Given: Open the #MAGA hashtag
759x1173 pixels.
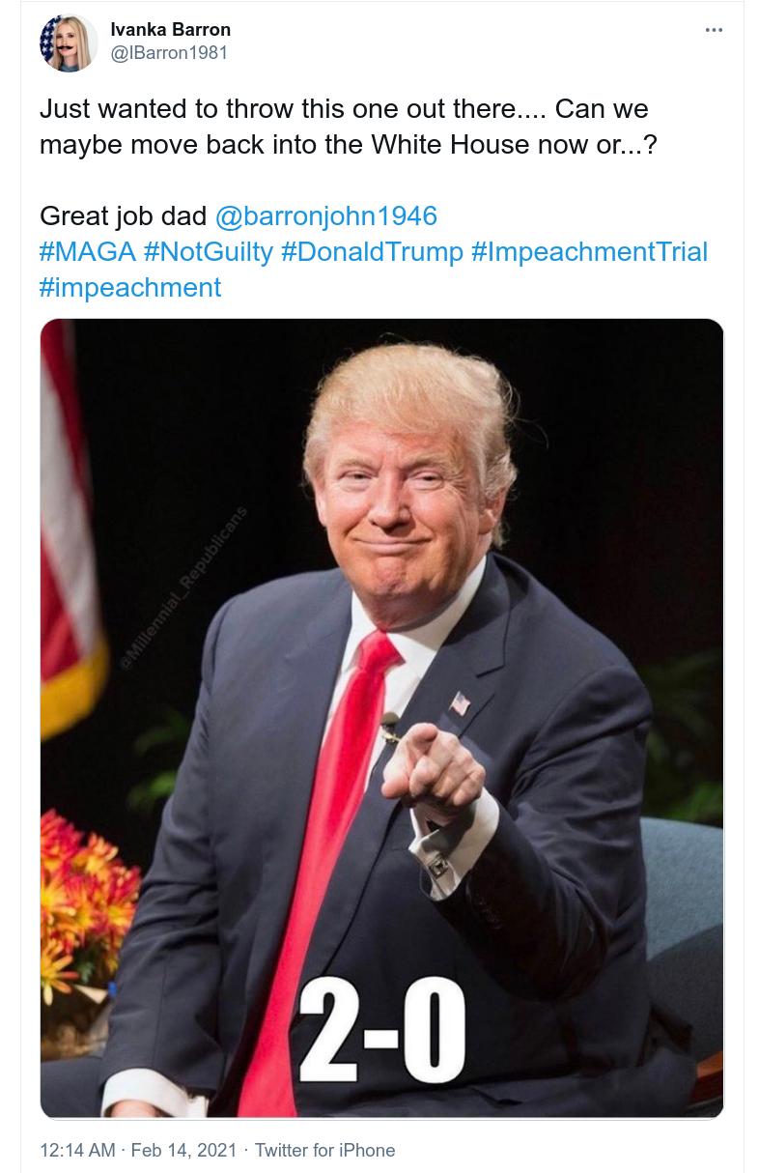Looking at the screenshot, I should pos(87,251).
